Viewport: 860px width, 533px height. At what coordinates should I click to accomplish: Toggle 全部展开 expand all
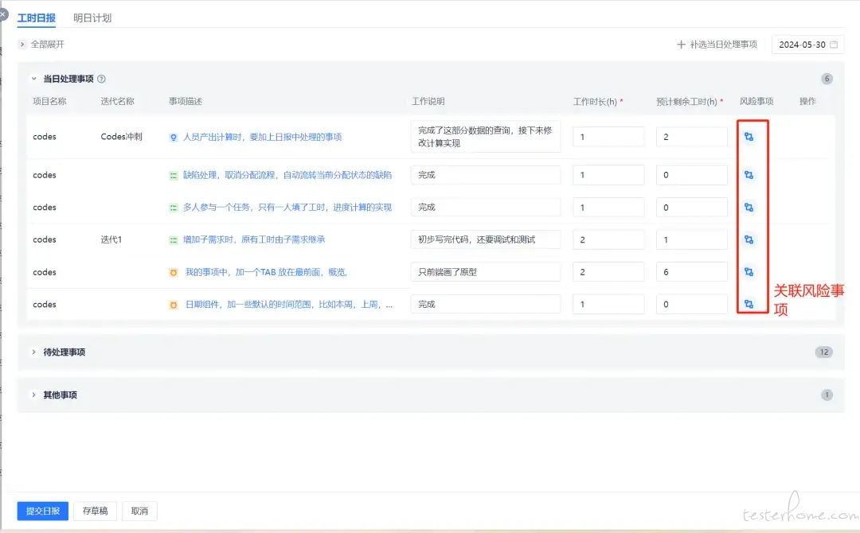tap(41, 45)
